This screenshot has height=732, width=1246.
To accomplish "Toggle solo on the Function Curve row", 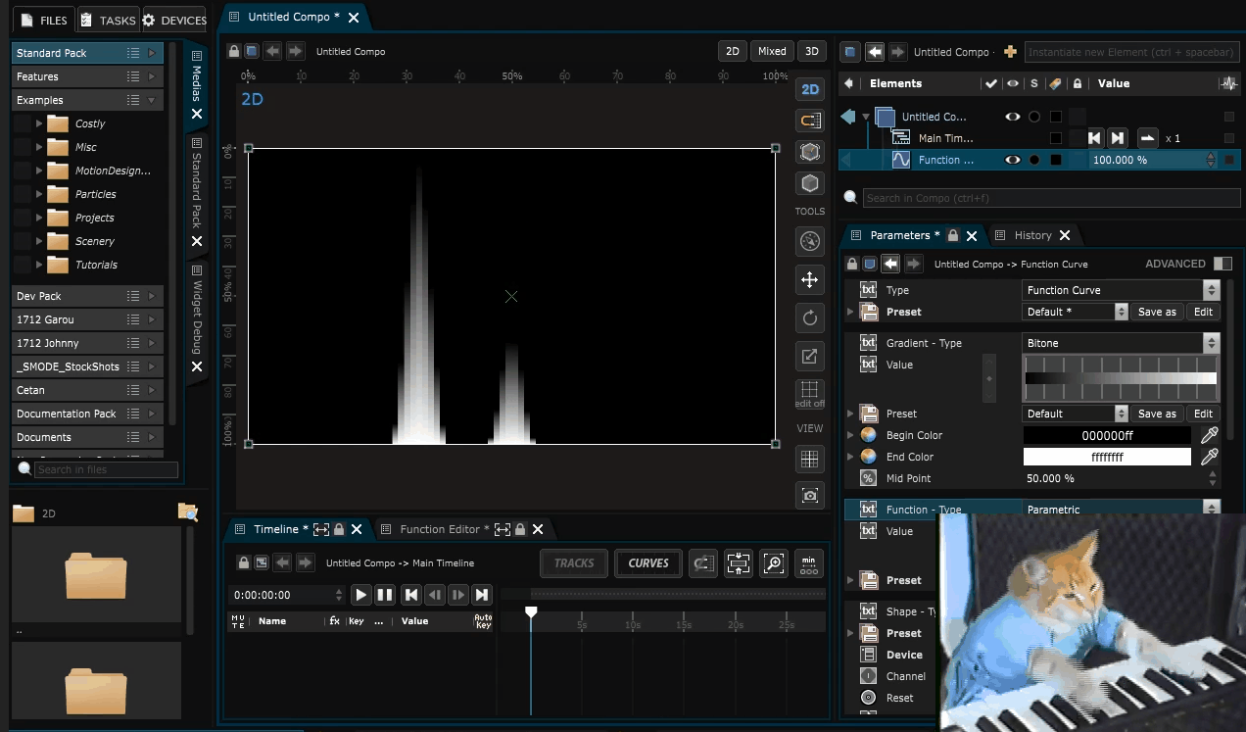I will tap(1034, 160).
